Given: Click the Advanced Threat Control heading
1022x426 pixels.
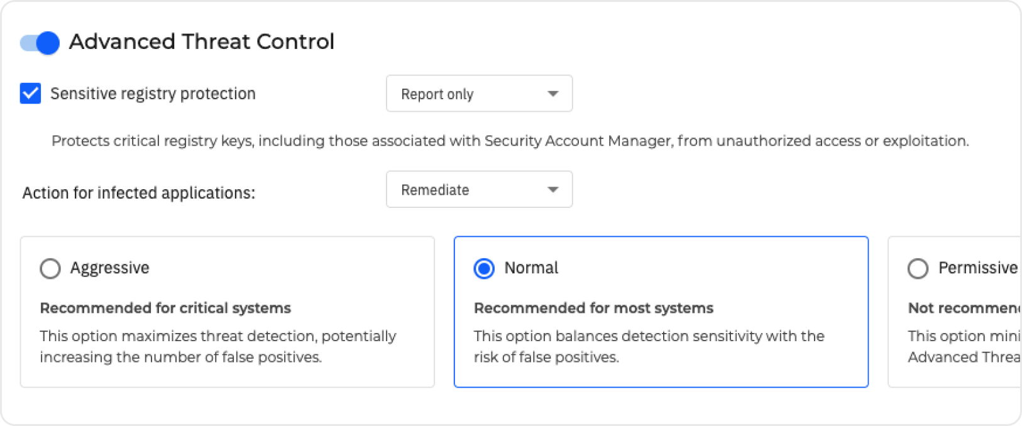Looking at the screenshot, I should point(202,41).
